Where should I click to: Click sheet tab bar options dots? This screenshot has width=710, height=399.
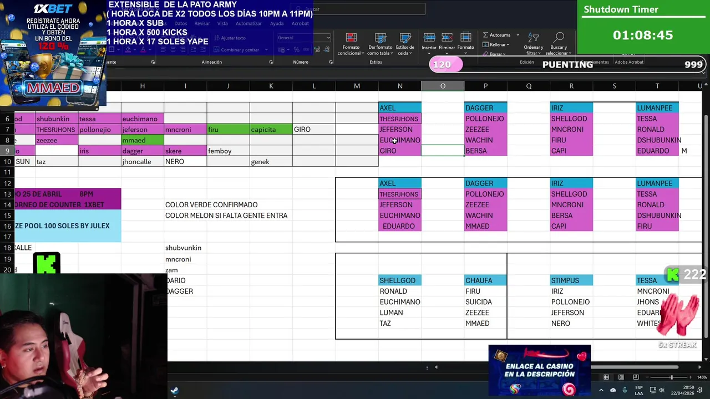coord(427,367)
